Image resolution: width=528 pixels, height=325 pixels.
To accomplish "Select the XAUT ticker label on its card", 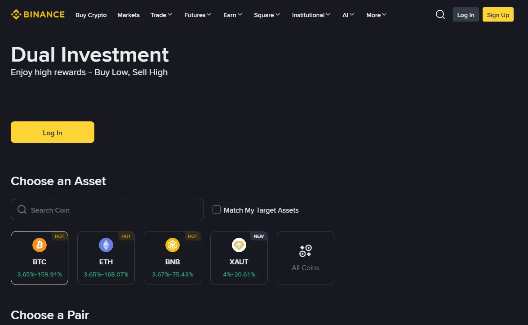I will pos(239,262).
